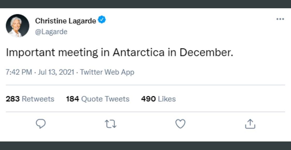The height and width of the screenshot is (150, 291).
Task: Click the word Important in the tweet
Action: tap(31, 52)
